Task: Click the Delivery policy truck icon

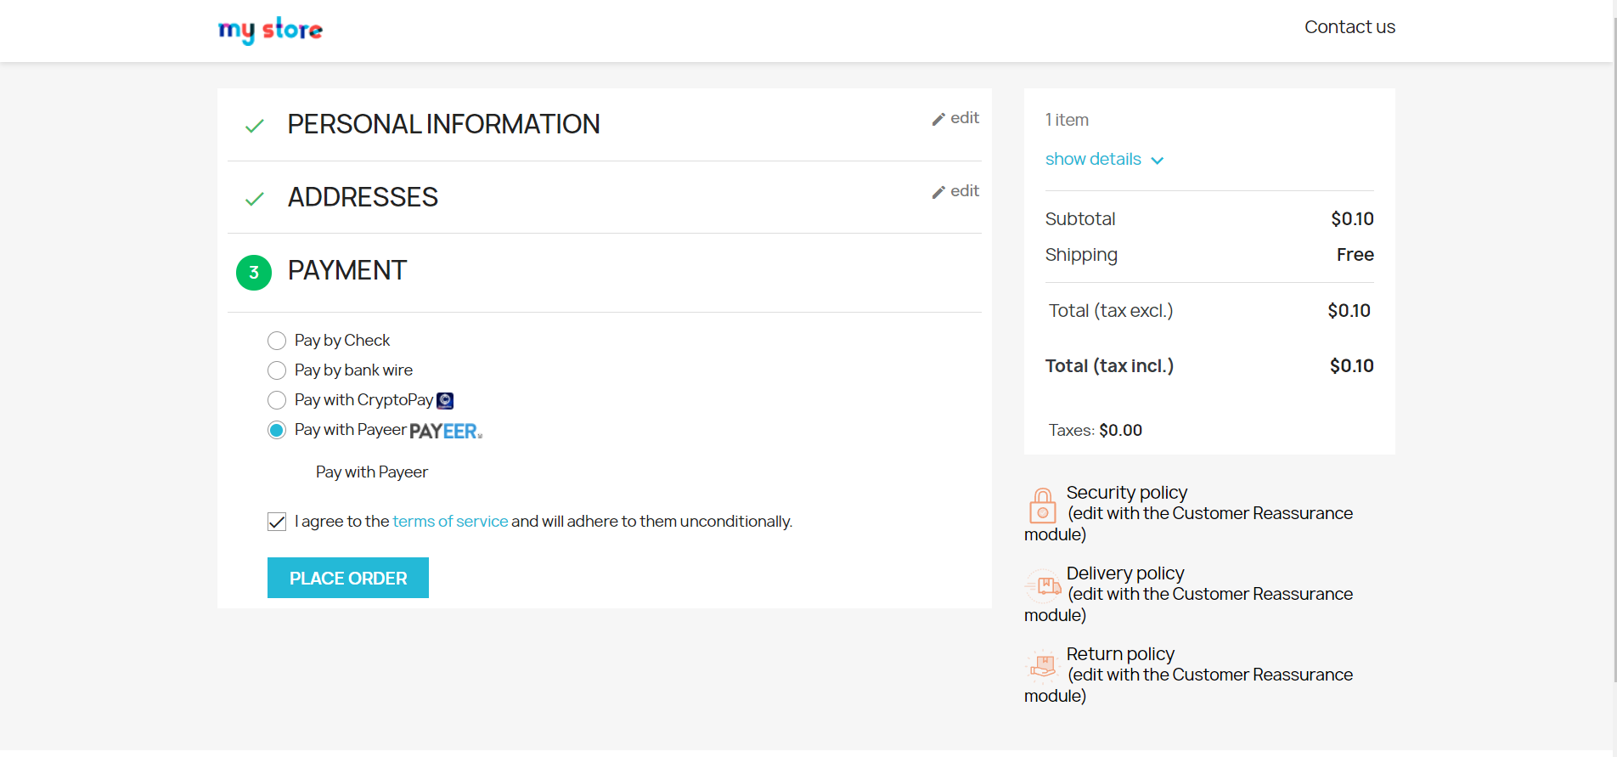Action: coord(1044,586)
